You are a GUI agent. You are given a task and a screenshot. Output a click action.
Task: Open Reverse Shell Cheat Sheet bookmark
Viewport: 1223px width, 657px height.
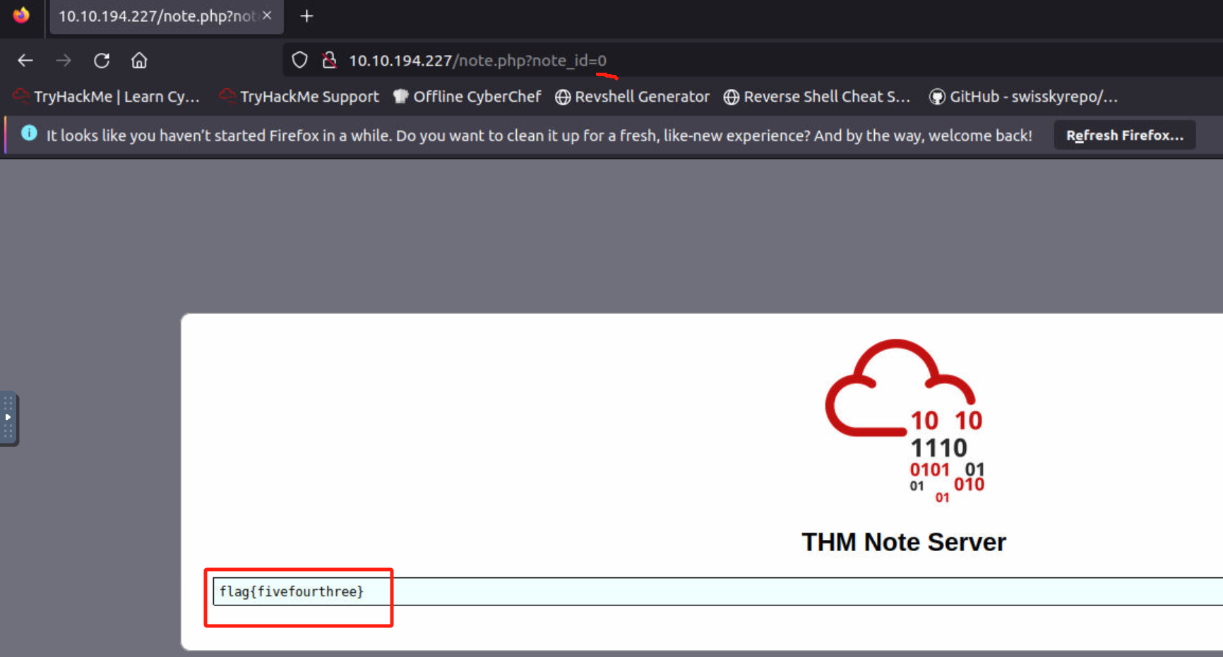(817, 97)
